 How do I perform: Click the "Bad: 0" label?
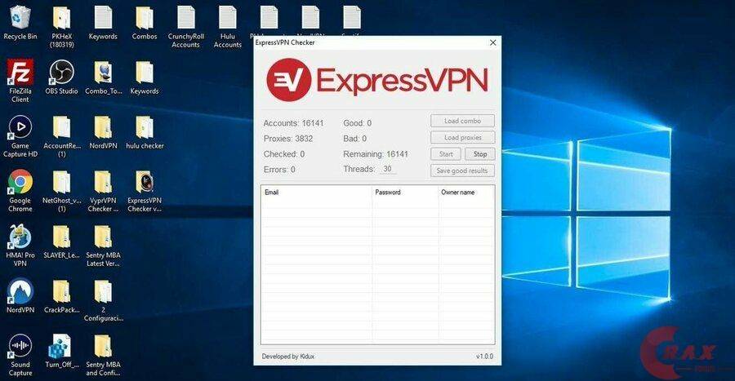click(x=355, y=139)
